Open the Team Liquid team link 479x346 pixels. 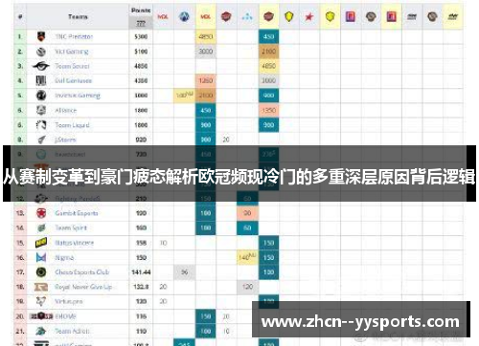click(x=72, y=125)
